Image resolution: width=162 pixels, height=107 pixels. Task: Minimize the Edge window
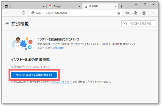coord(136,5)
